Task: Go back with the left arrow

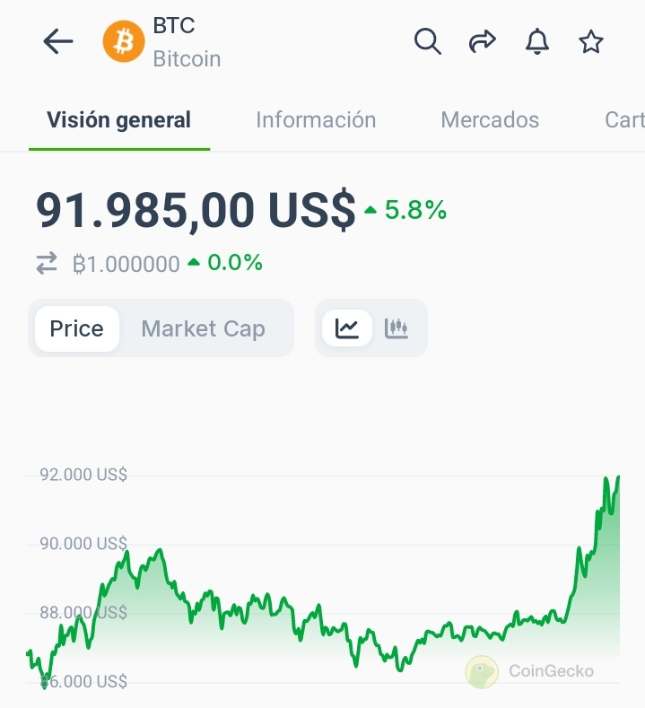Action: [x=58, y=41]
